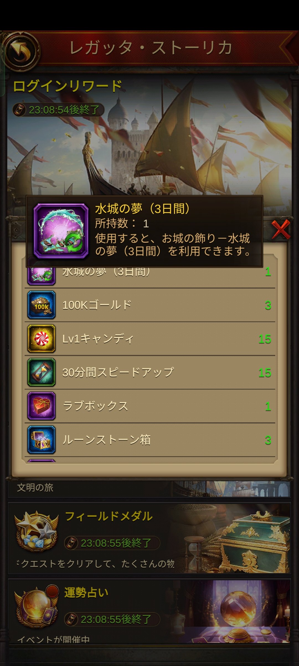Tap the Lv1 Candy icon
This screenshot has height=666, width=299.
[x=42, y=339]
